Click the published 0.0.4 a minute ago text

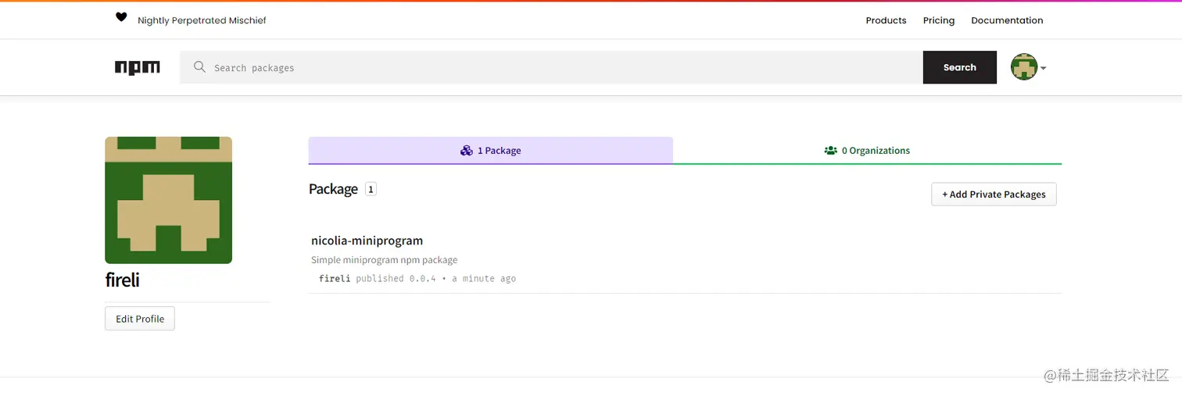coord(435,278)
